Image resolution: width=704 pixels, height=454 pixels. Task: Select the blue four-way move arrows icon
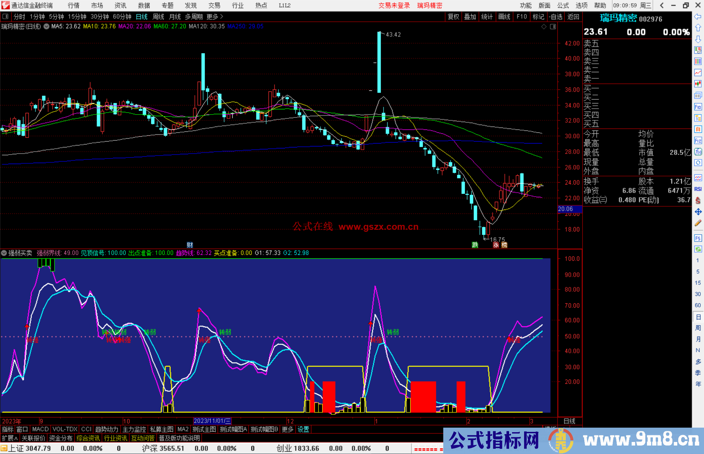pos(698,212)
